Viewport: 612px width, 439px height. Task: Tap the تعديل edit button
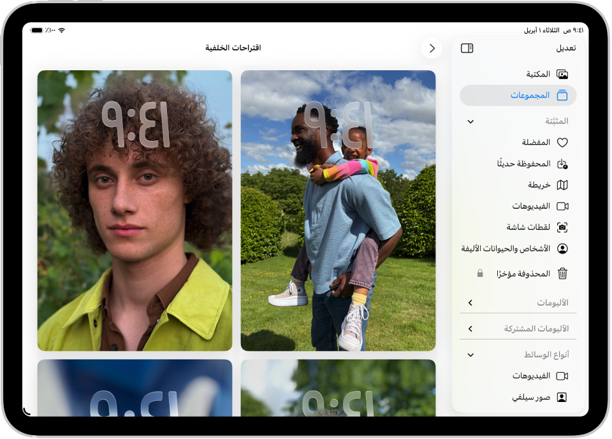[x=565, y=48]
